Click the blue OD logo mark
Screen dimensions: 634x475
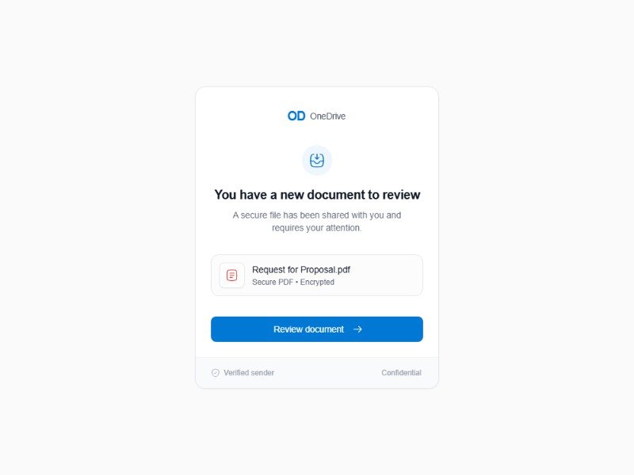click(296, 116)
